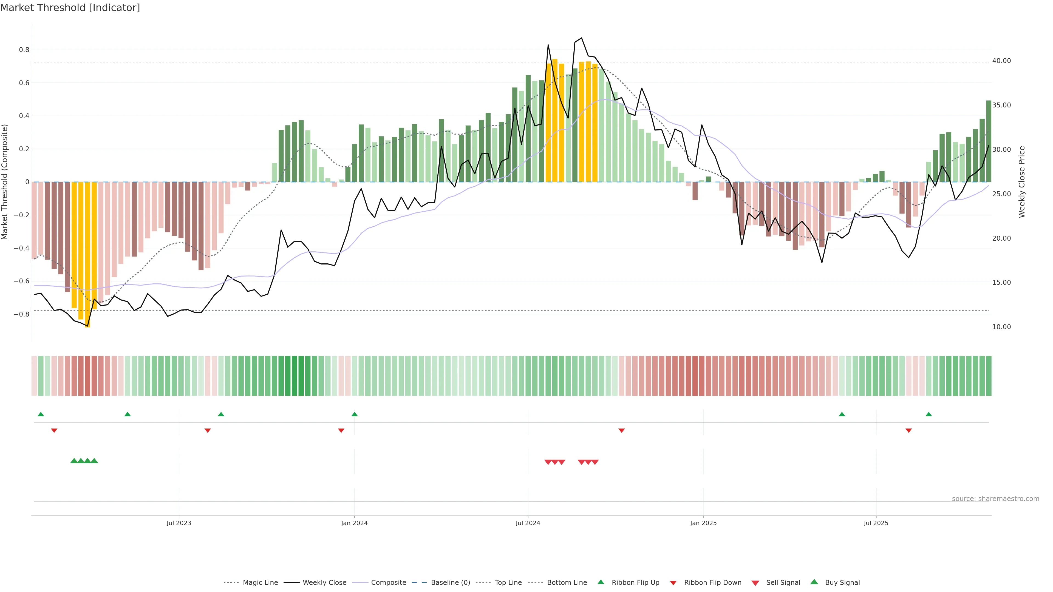
Task: Click the Sell Signal legend icon
Action: pos(755,583)
